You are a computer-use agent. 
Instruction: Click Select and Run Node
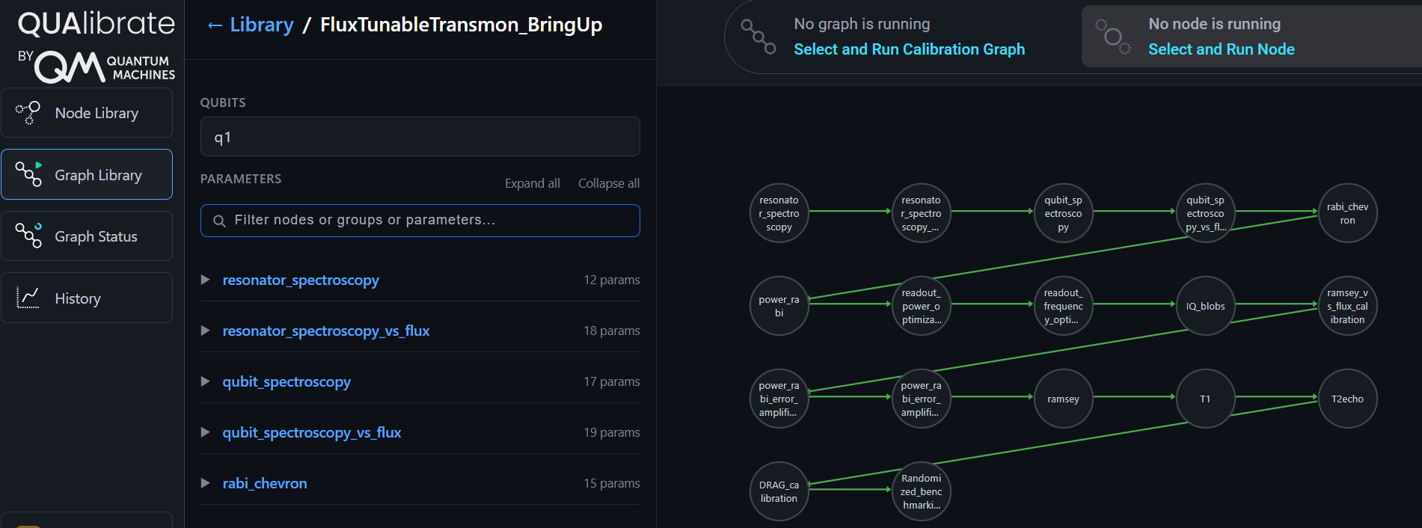(1221, 49)
